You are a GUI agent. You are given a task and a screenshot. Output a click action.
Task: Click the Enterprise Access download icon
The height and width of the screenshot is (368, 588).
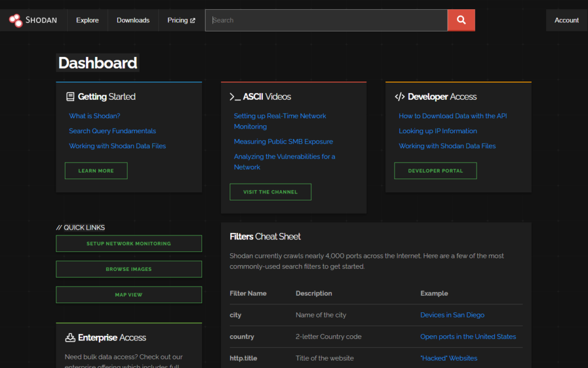coord(70,337)
